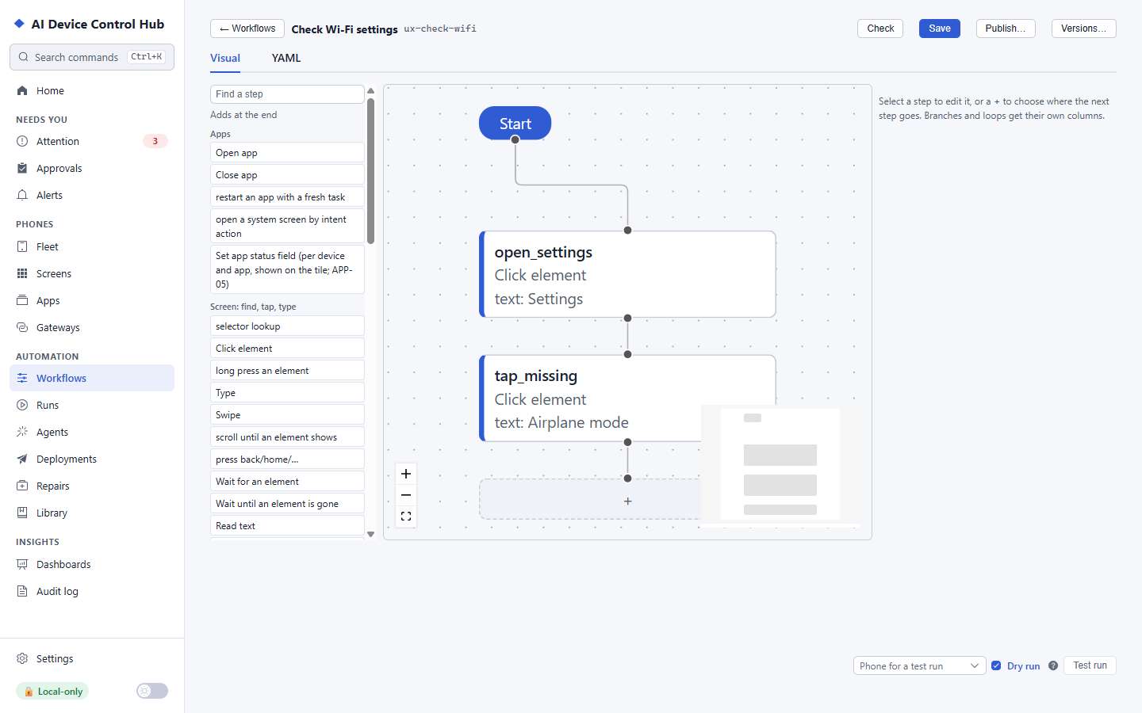This screenshot has width=1142, height=713.
Task: Open Repairs in the sidebar
Action: point(92,486)
